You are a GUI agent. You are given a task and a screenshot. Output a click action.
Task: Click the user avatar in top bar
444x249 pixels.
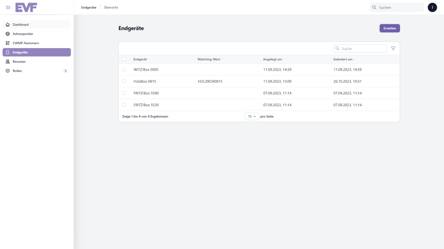point(432,7)
